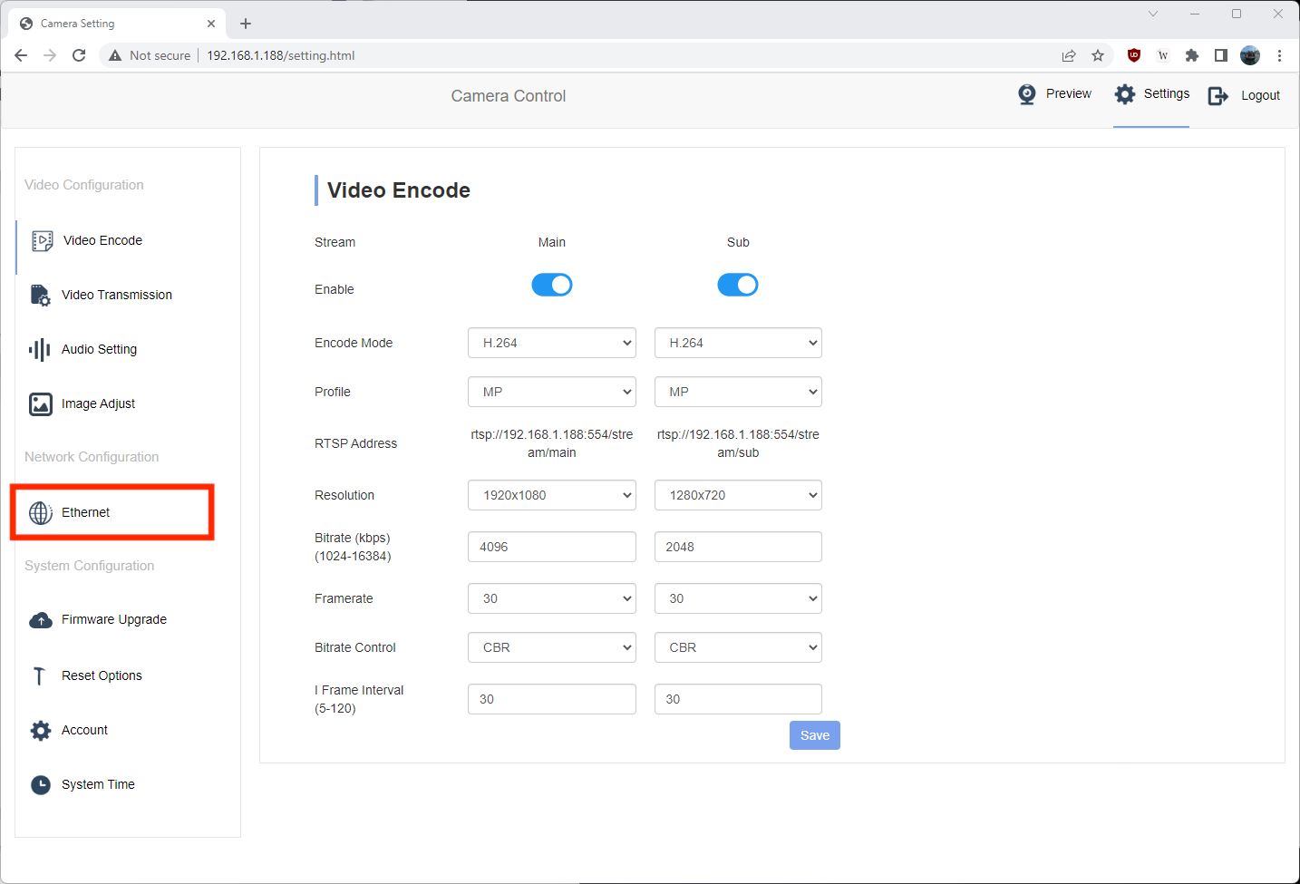Viewport: 1300px width, 884px height.
Task: Click the Video Transmission sidebar icon
Action: pos(40,296)
